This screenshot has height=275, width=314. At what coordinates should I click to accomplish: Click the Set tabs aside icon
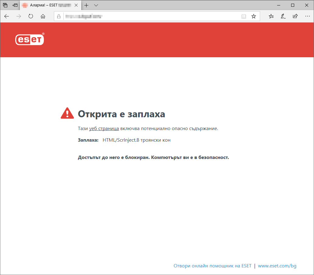click(x=5, y=5)
